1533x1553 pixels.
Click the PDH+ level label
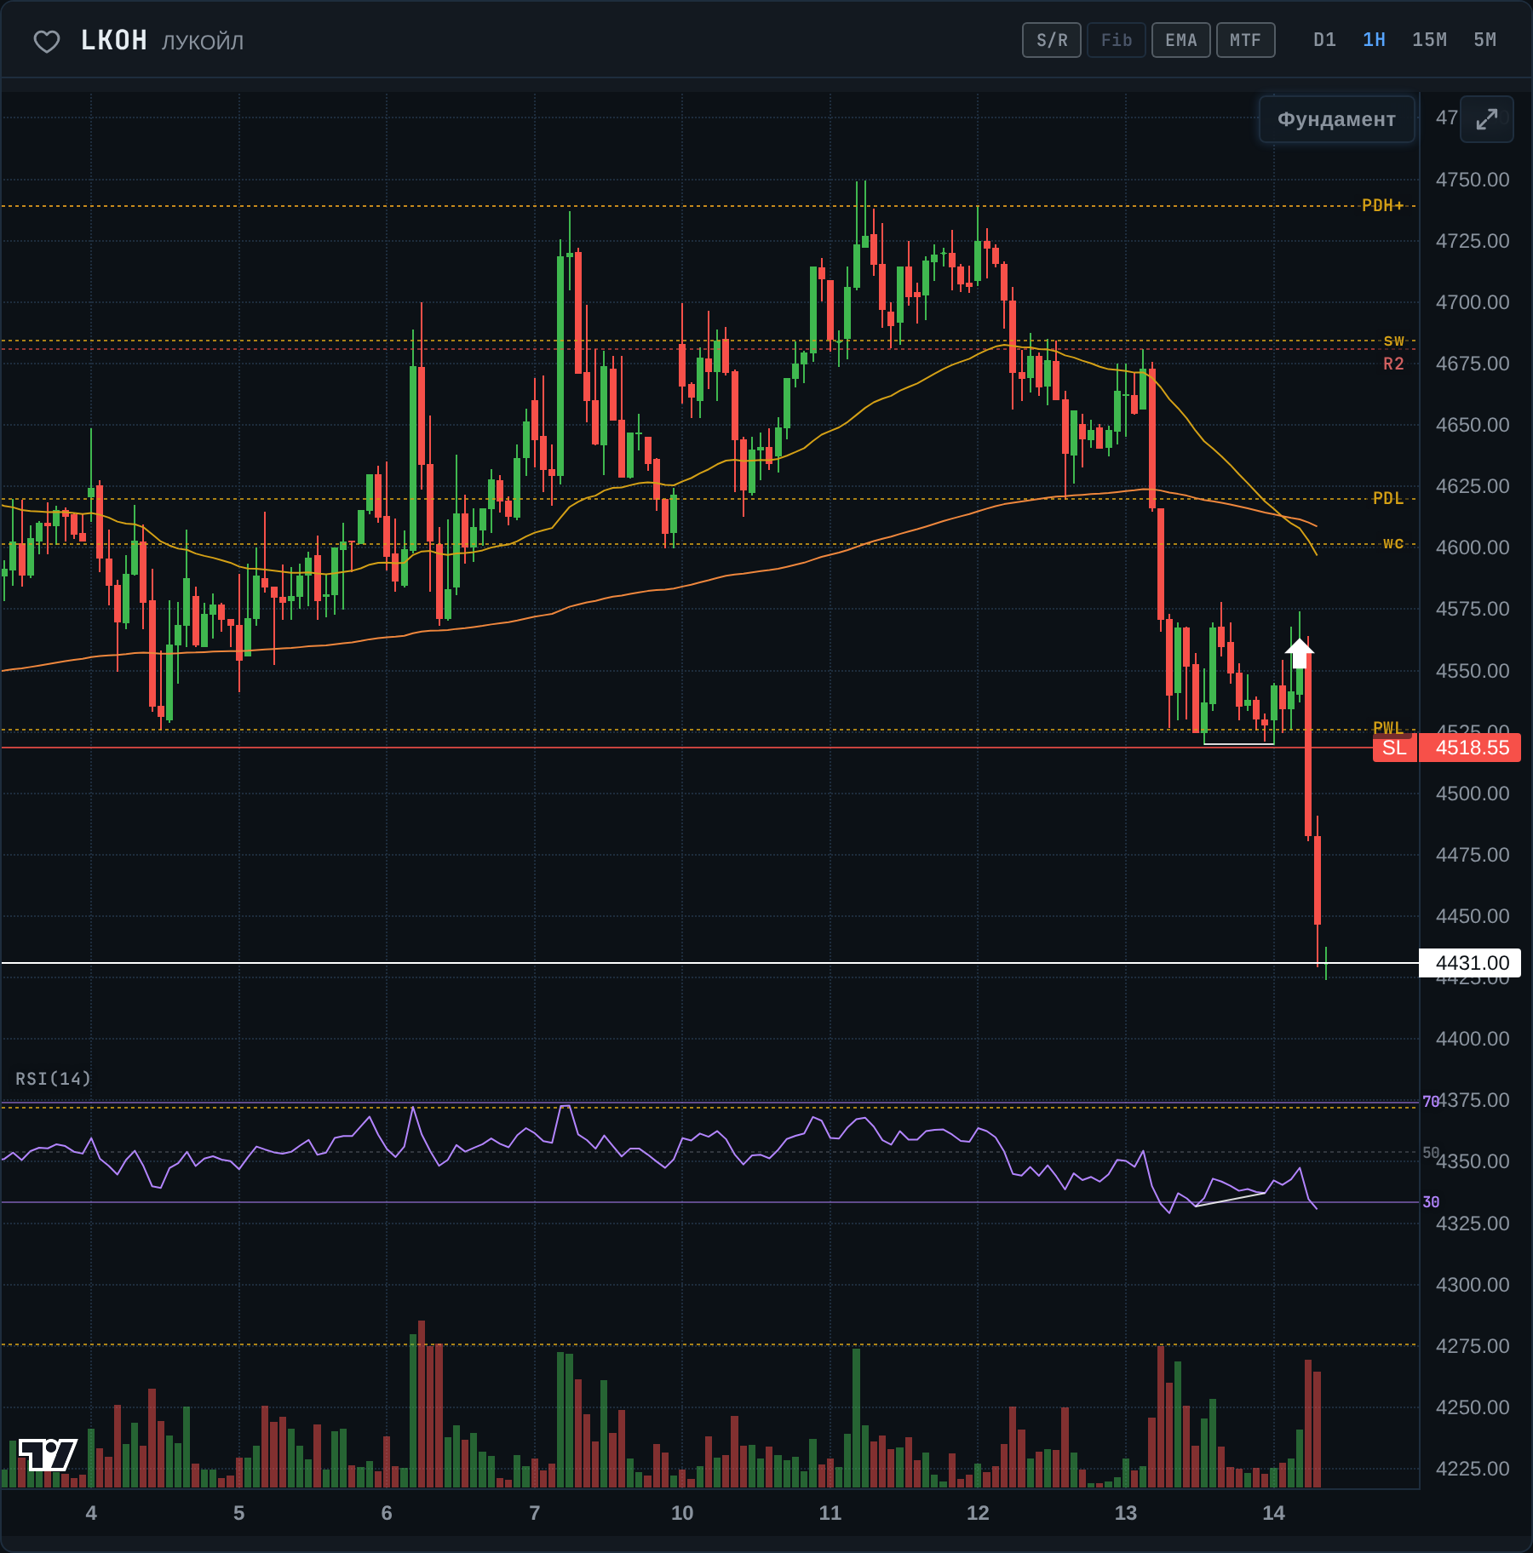pos(1383,205)
